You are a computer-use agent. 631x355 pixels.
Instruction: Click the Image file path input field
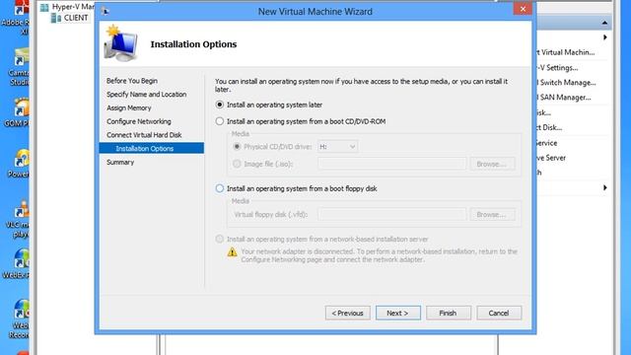click(392, 164)
